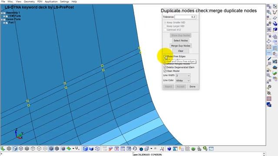The width and height of the screenshot is (278, 156).
Task: Click the message log scrollbar at bottom right
Action: [264, 154]
